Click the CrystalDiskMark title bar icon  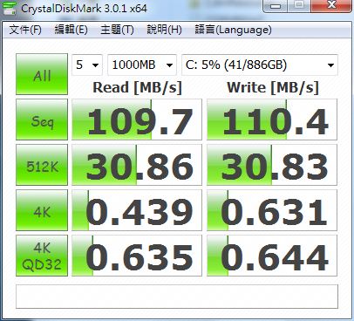click(x=10, y=9)
